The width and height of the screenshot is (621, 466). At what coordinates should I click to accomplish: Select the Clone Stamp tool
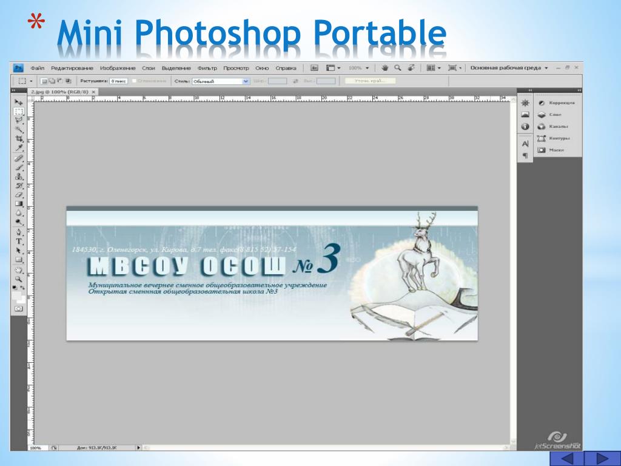[x=19, y=177]
